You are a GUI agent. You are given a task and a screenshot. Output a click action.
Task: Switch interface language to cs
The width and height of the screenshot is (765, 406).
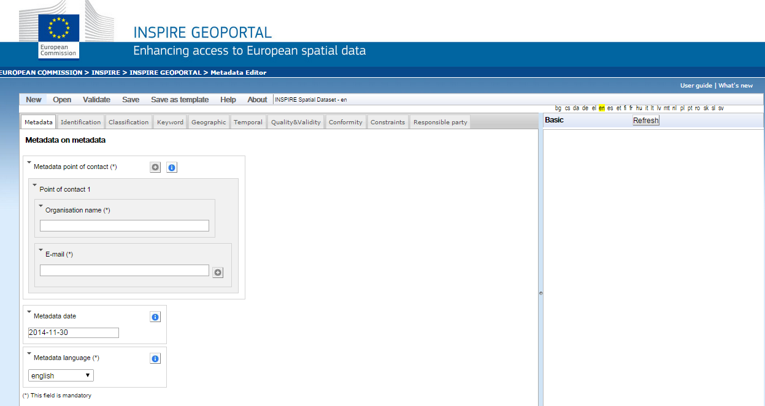click(x=567, y=108)
